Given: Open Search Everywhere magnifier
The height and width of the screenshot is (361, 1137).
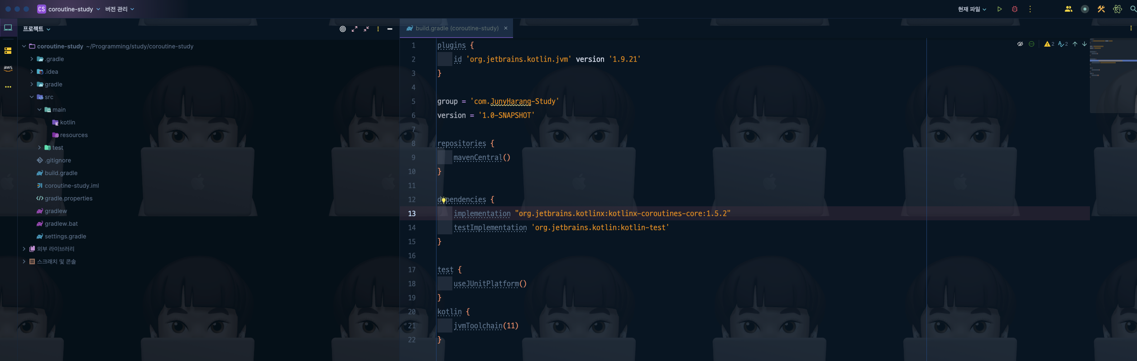Looking at the screenshot, I should pyautogui.click(x=1133, y=9).
